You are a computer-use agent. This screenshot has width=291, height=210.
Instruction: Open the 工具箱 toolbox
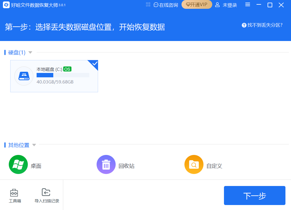click(14, 195)
